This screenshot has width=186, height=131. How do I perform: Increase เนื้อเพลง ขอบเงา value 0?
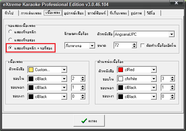pos(83,95)
